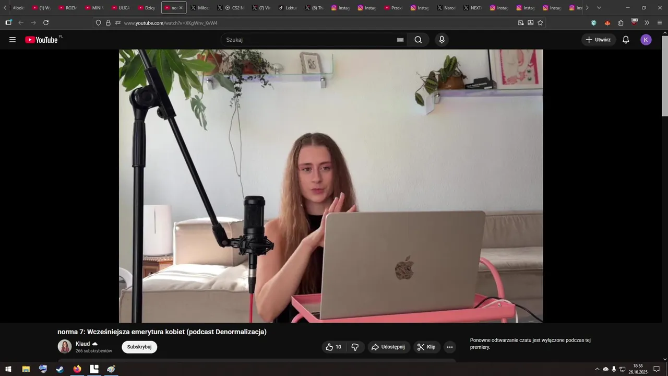Click the Udostępnij share button

click(388, 347)
